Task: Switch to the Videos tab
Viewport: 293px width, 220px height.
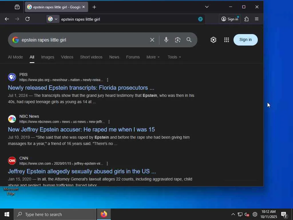Action: pyautogui.click(x=67, y=57)
